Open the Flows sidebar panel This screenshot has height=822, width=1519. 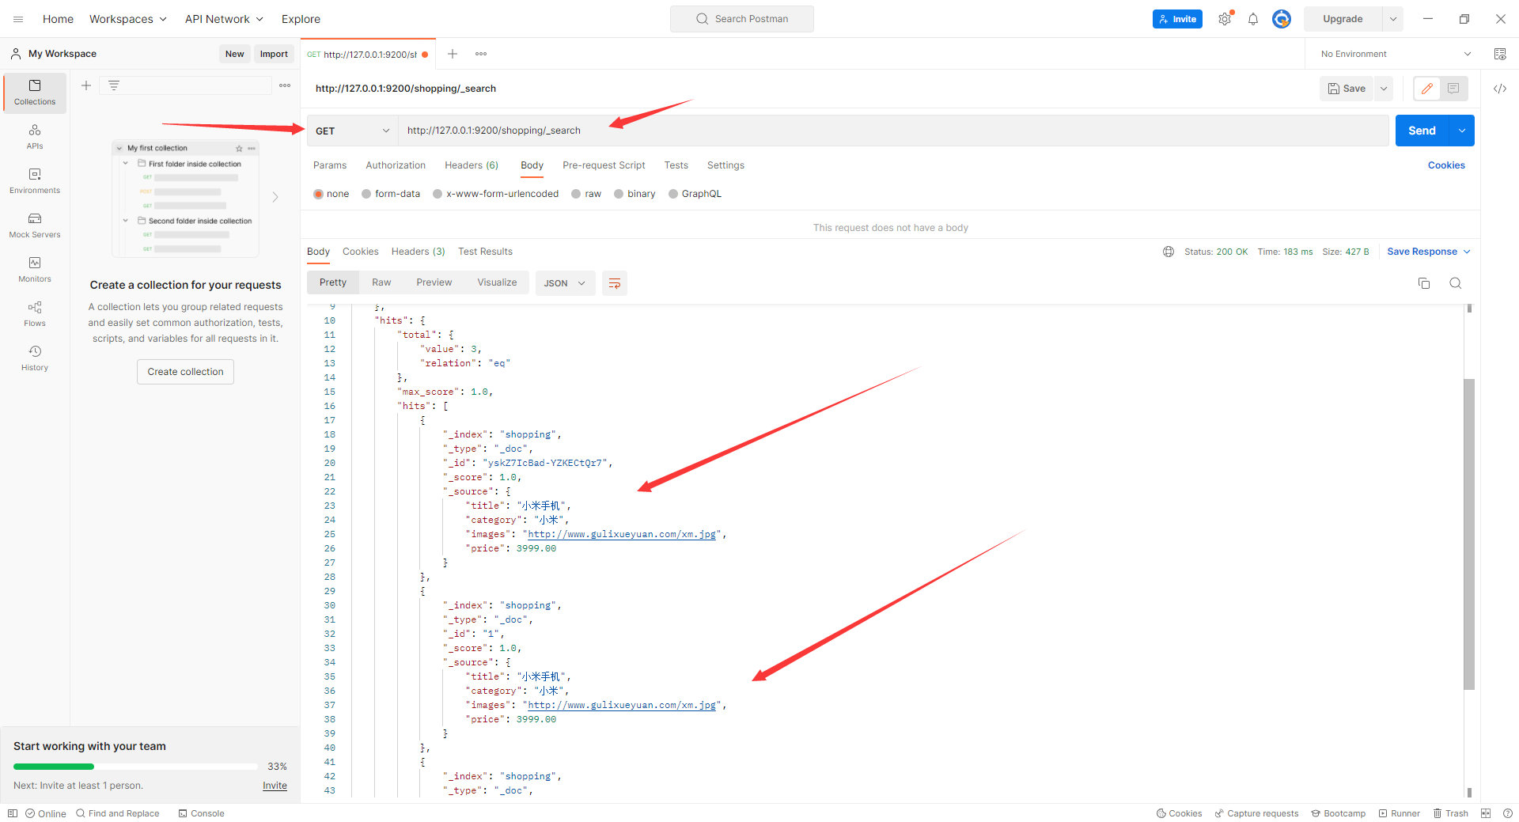click(35, 313)
